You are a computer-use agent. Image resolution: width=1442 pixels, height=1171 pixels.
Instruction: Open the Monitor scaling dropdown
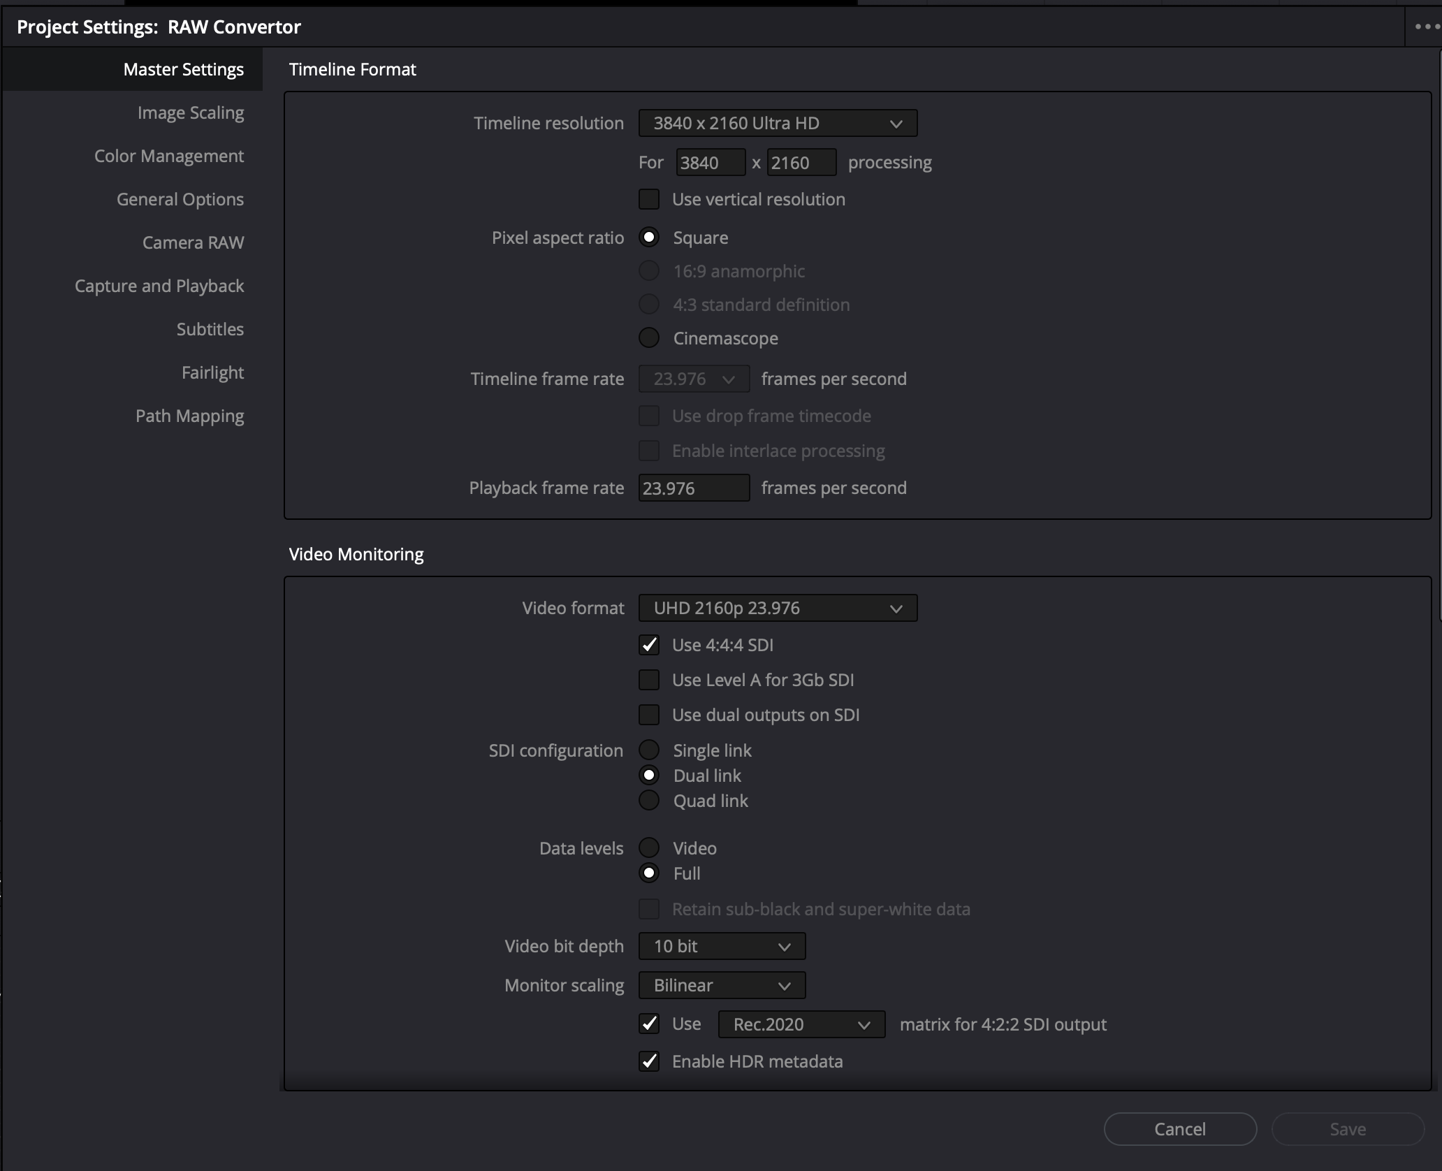point(721,985)
